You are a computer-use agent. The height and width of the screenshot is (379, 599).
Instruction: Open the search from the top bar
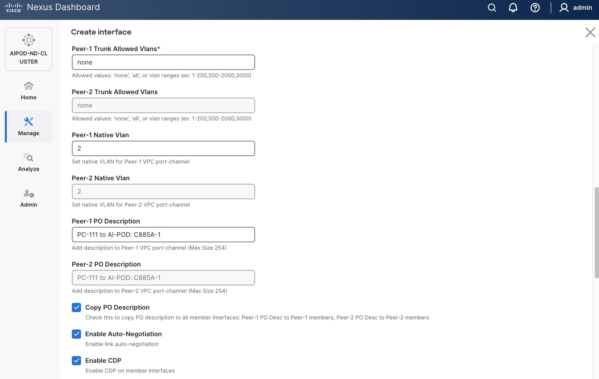(491, 8)
